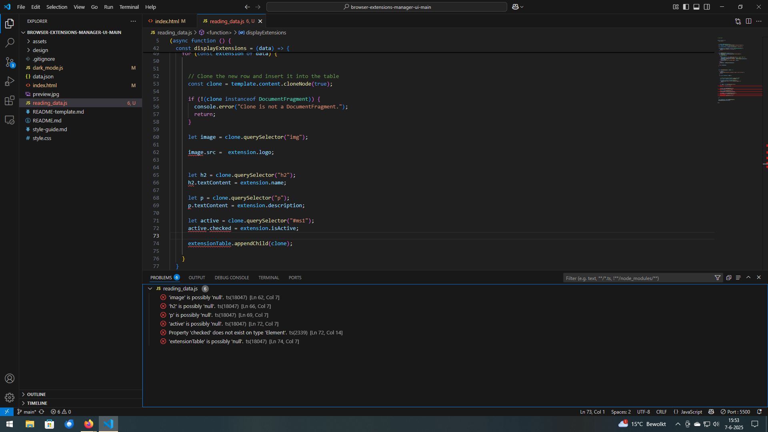The image size is (768, 432).
Task: Toggle problems view as tree/table
Action: [x=738, y=278]
